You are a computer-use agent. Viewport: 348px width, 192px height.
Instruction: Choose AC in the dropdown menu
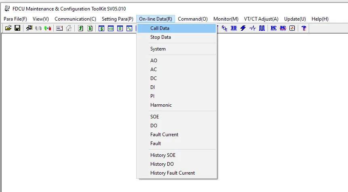(177, 70)
